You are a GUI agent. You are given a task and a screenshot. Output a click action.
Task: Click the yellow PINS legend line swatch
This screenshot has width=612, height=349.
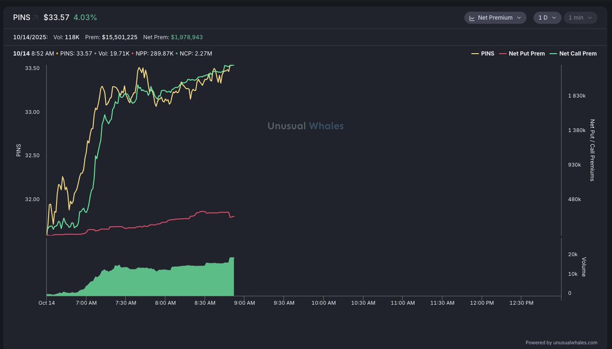474,53
